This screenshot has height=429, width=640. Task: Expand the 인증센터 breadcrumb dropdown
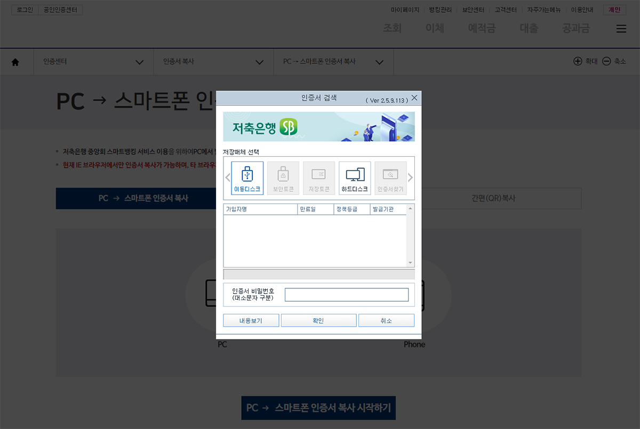click(140, 62)
